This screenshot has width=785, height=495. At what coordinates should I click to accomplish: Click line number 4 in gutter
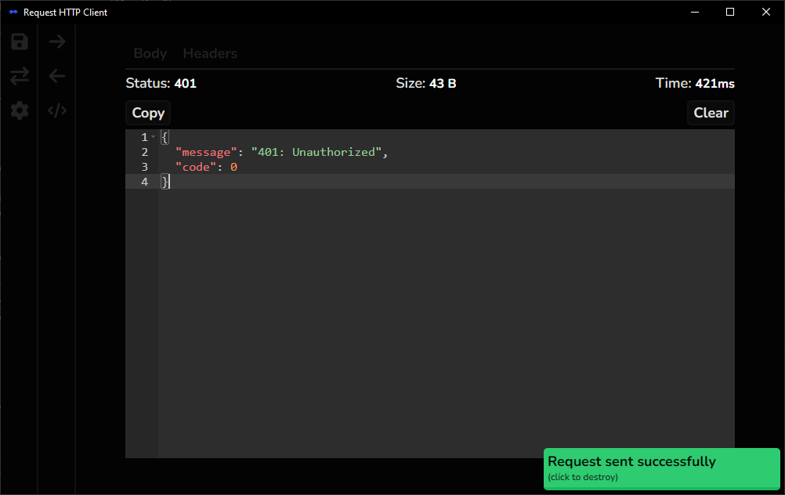(144, 182)
